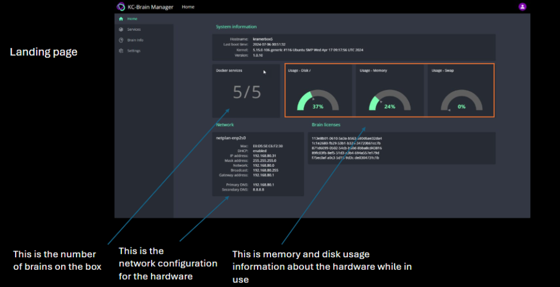This screenshot has height=287, width=560.
Task: Click the Network value 192.168.80.0
Action: (264, 166)
